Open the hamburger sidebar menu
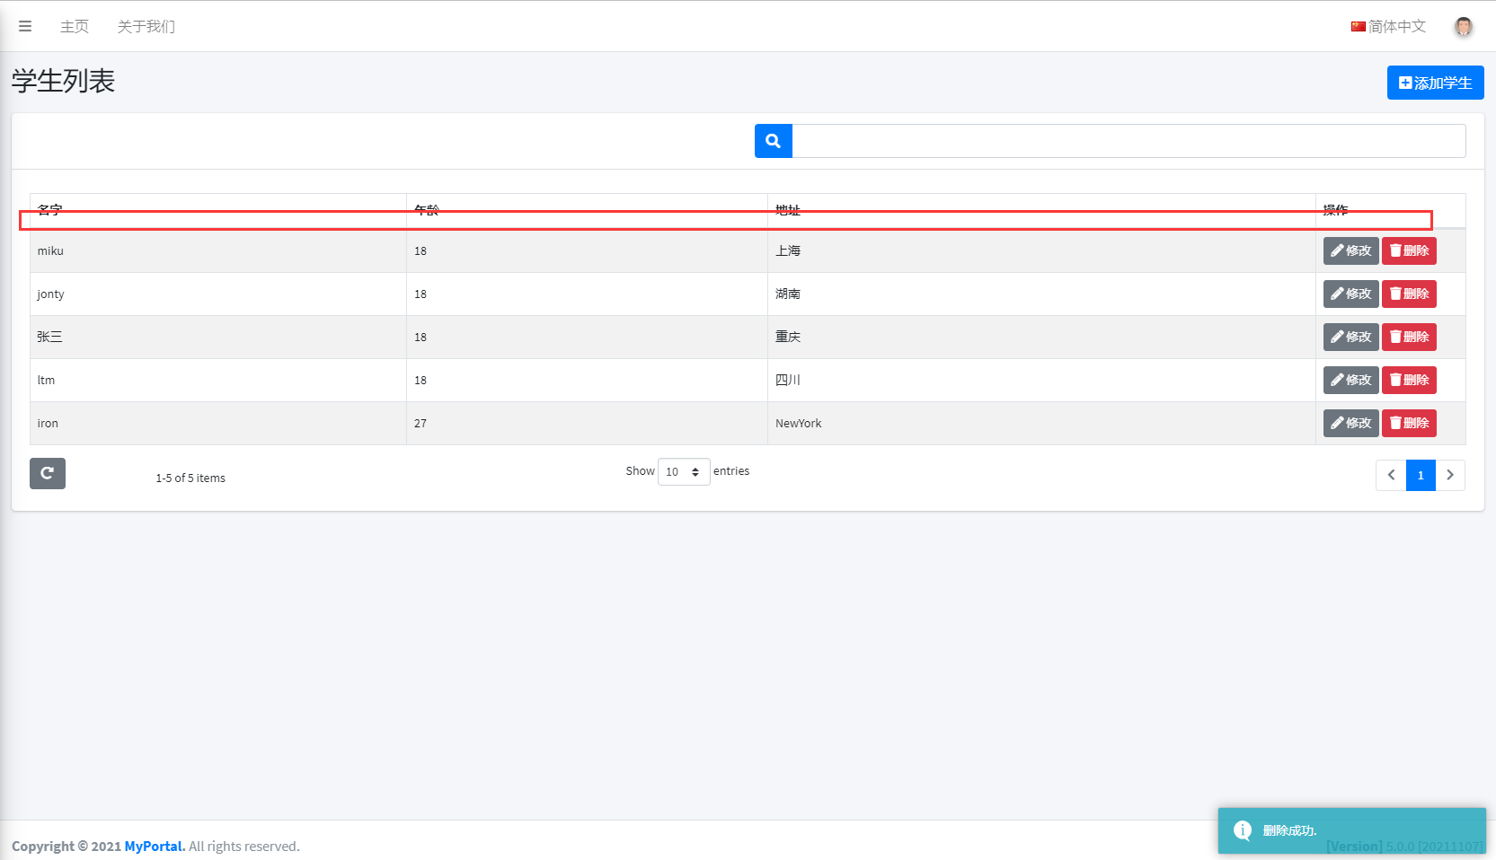This screenshot has height=860, width=1496. coord(25,26)
